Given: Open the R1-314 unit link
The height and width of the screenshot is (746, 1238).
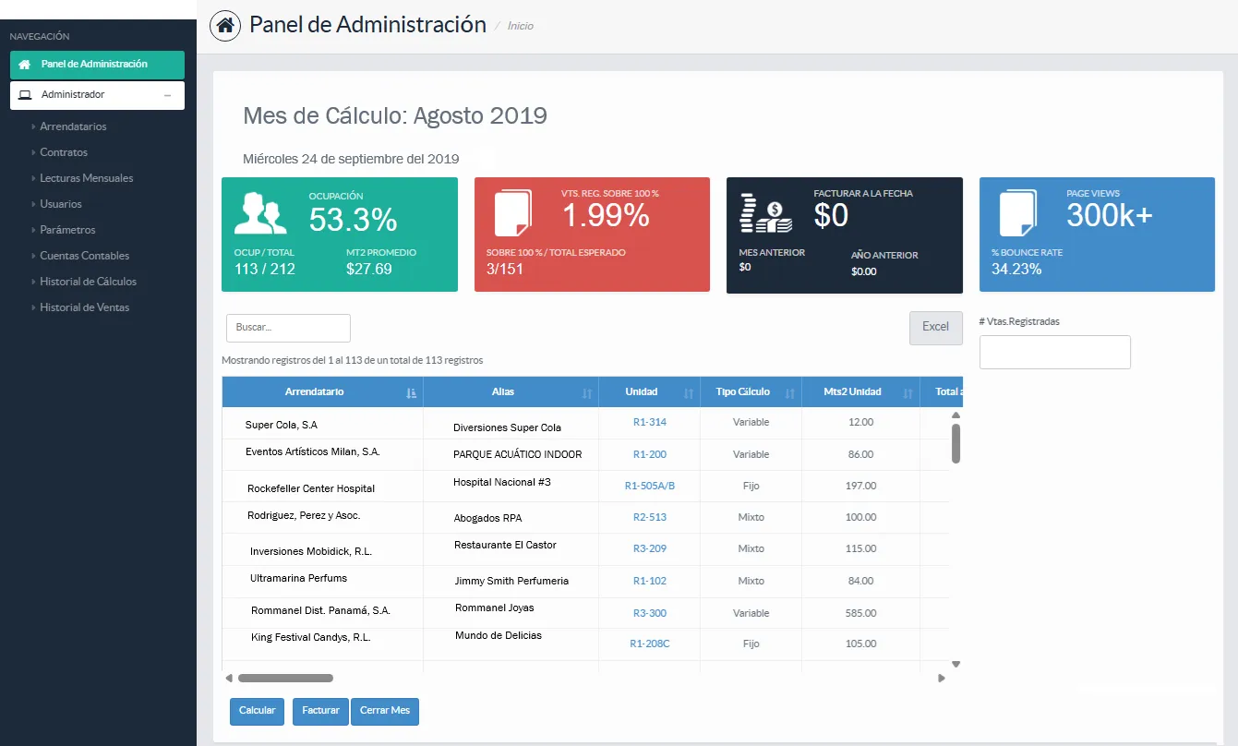Looking at the screenshot, I should (649, 423).
